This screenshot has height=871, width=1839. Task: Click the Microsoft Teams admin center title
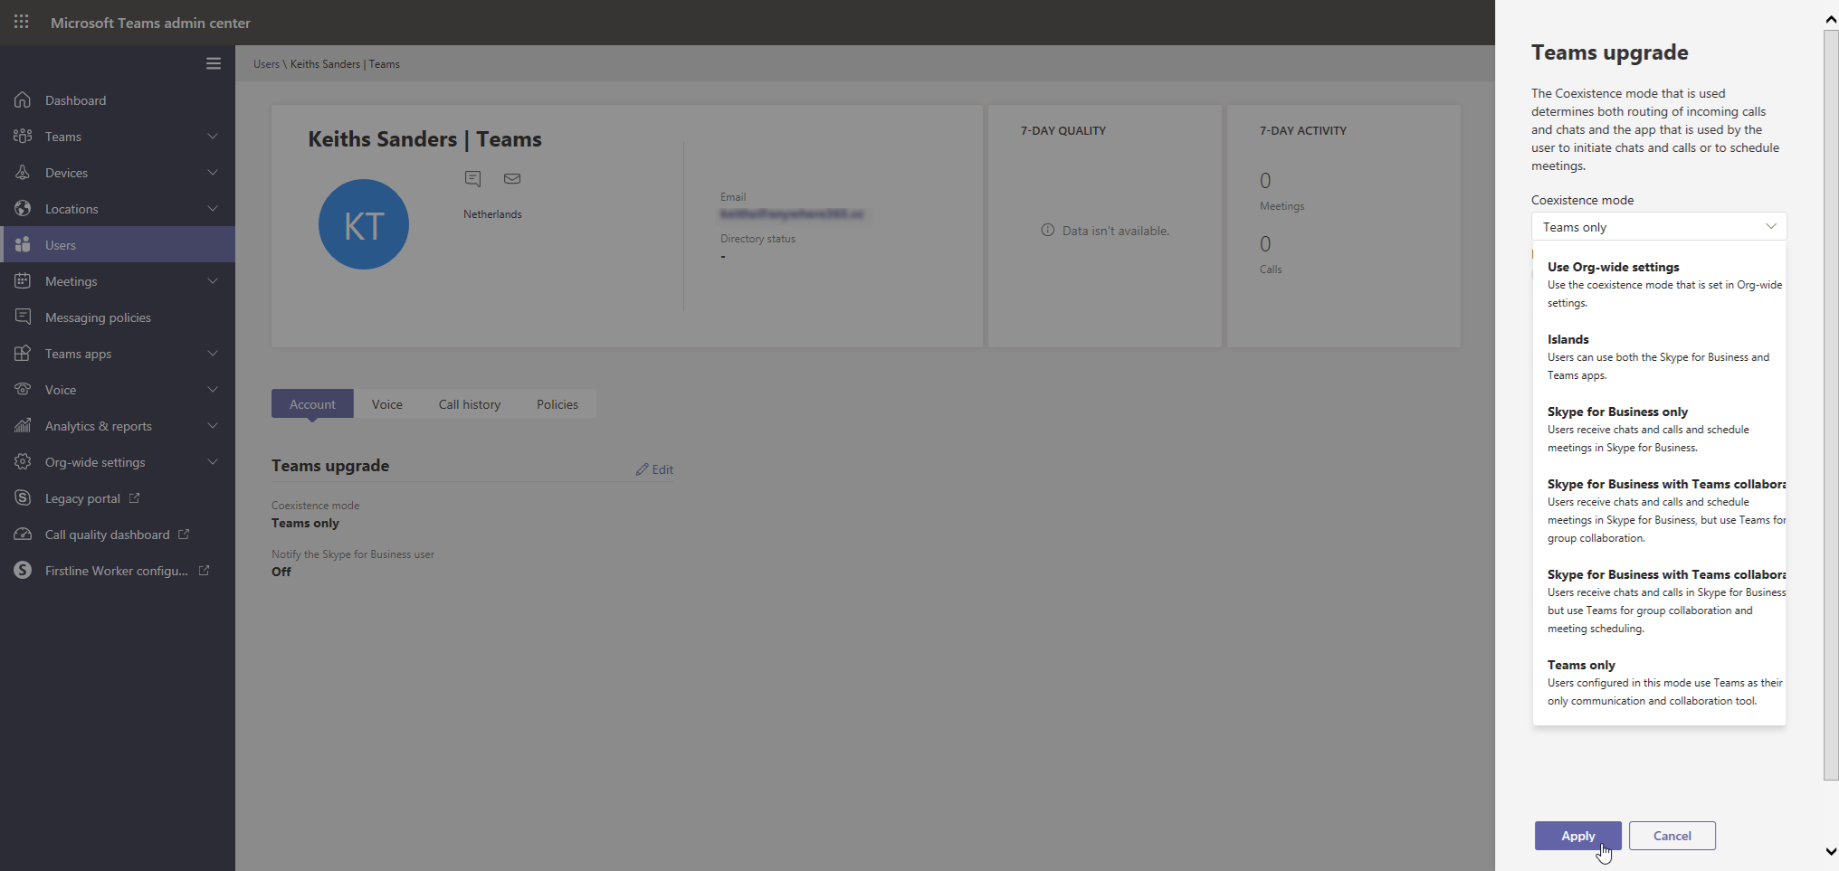[x=150, y=23]
